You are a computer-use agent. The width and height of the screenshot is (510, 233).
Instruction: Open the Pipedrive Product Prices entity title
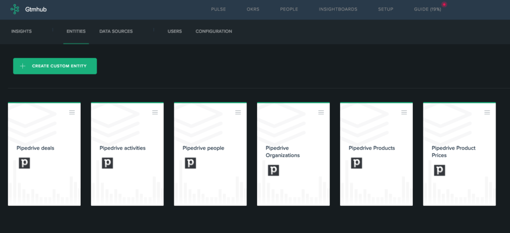click(453, 152)
